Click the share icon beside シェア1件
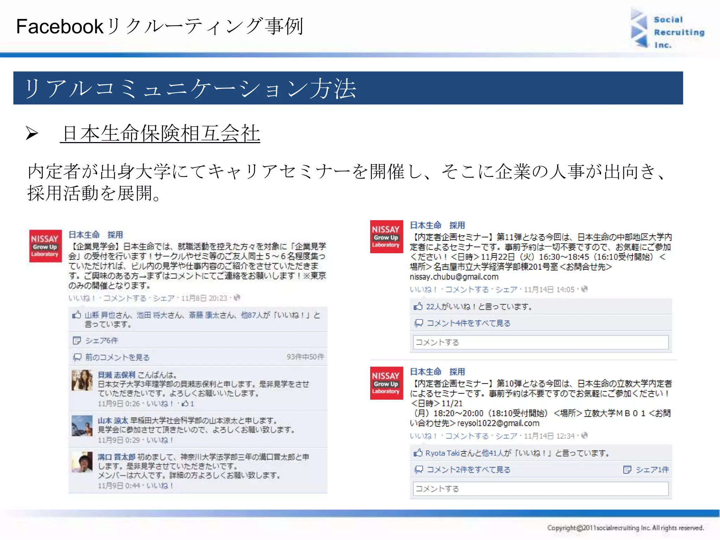 point(627,470)
